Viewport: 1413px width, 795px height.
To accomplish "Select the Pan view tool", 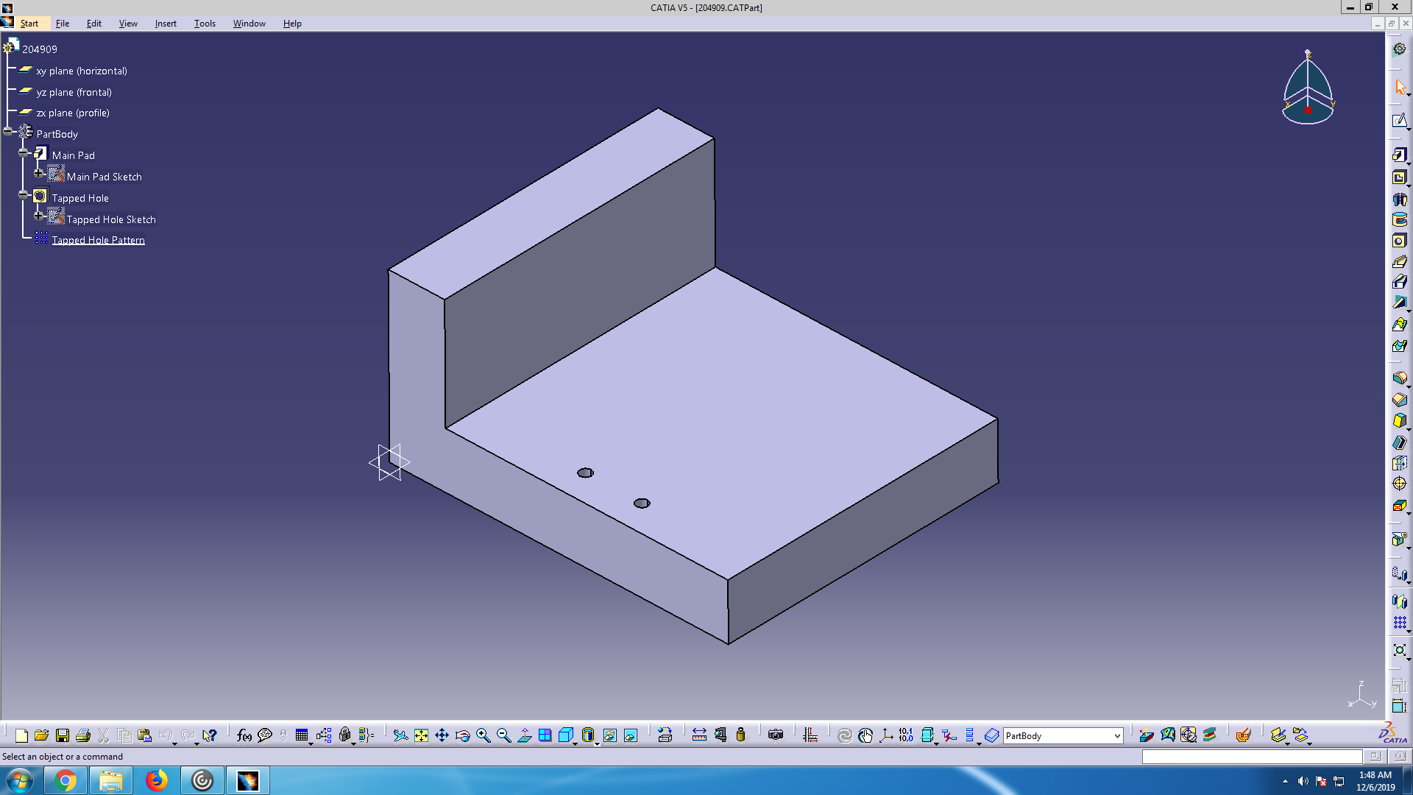I will pyautogui.click(x=442, y=735).
